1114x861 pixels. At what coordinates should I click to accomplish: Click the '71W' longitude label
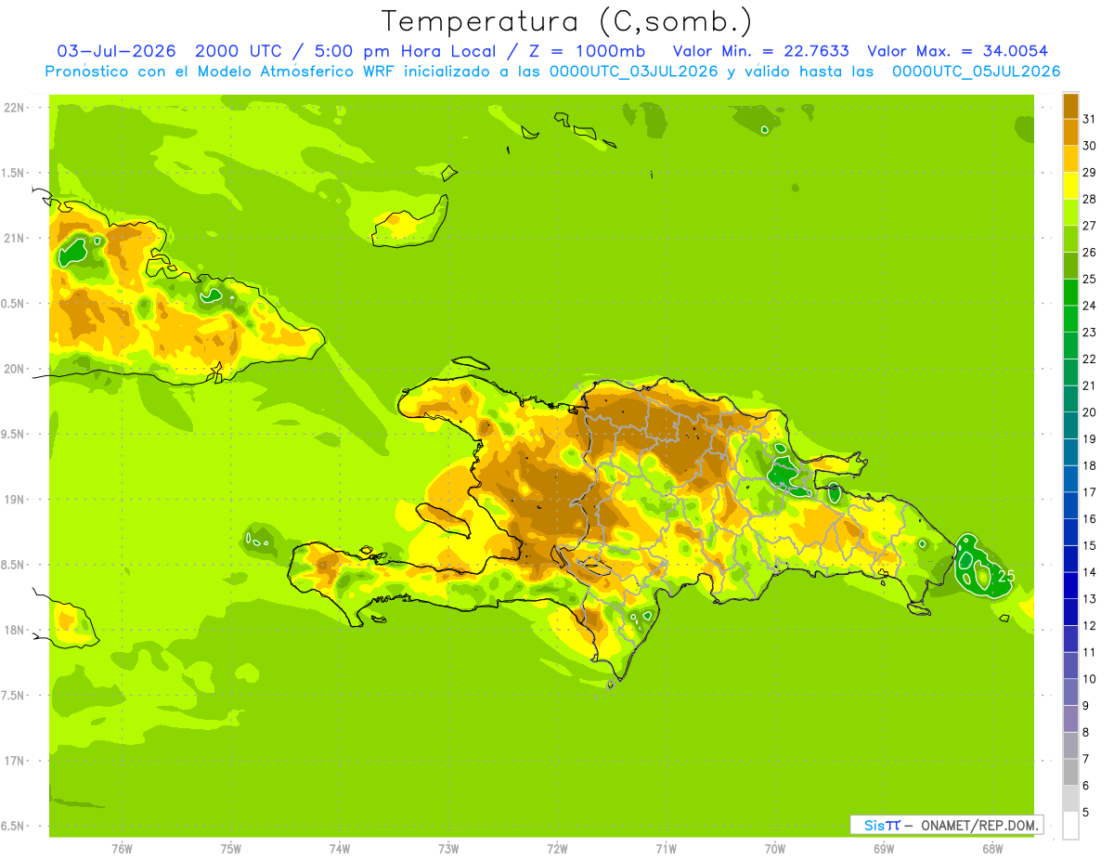pos(666,848)
